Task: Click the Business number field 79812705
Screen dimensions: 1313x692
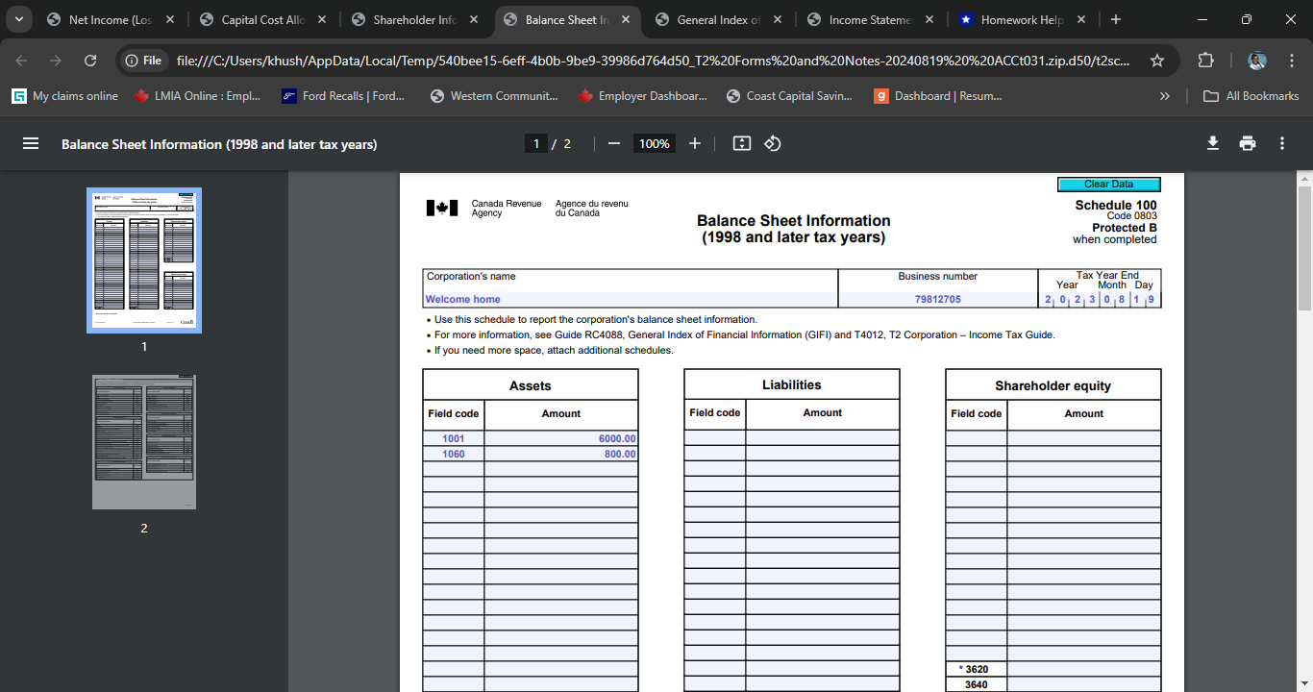Action: pyautogui.click(x=938, y=300)
